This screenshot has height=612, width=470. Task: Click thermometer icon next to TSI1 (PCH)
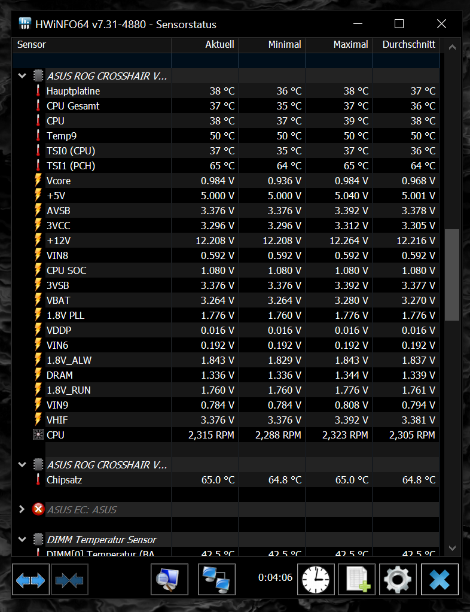38,166
